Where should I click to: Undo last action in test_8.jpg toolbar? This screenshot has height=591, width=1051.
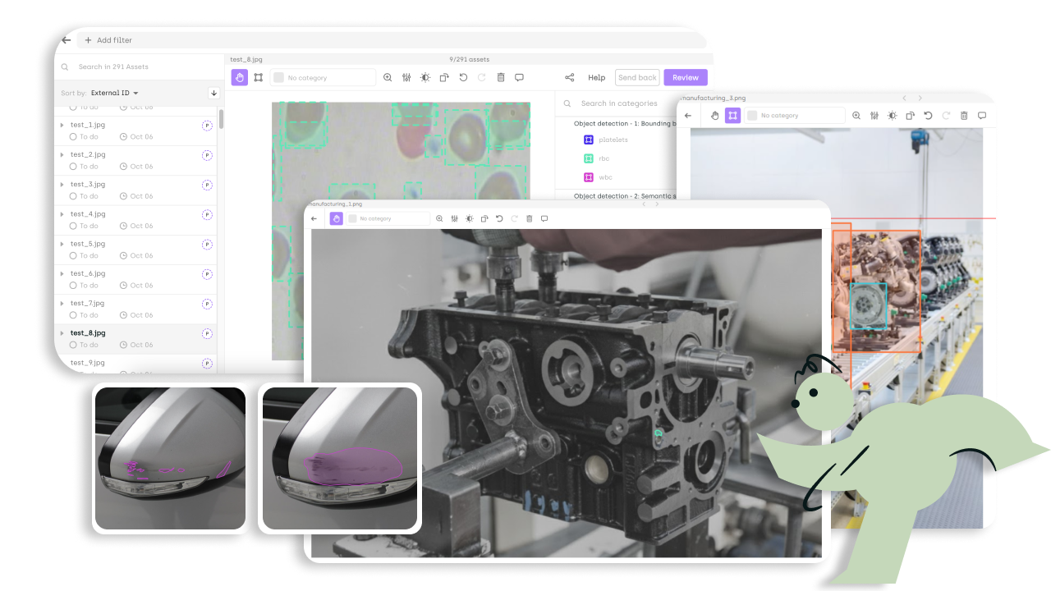[x=463, y=77]
